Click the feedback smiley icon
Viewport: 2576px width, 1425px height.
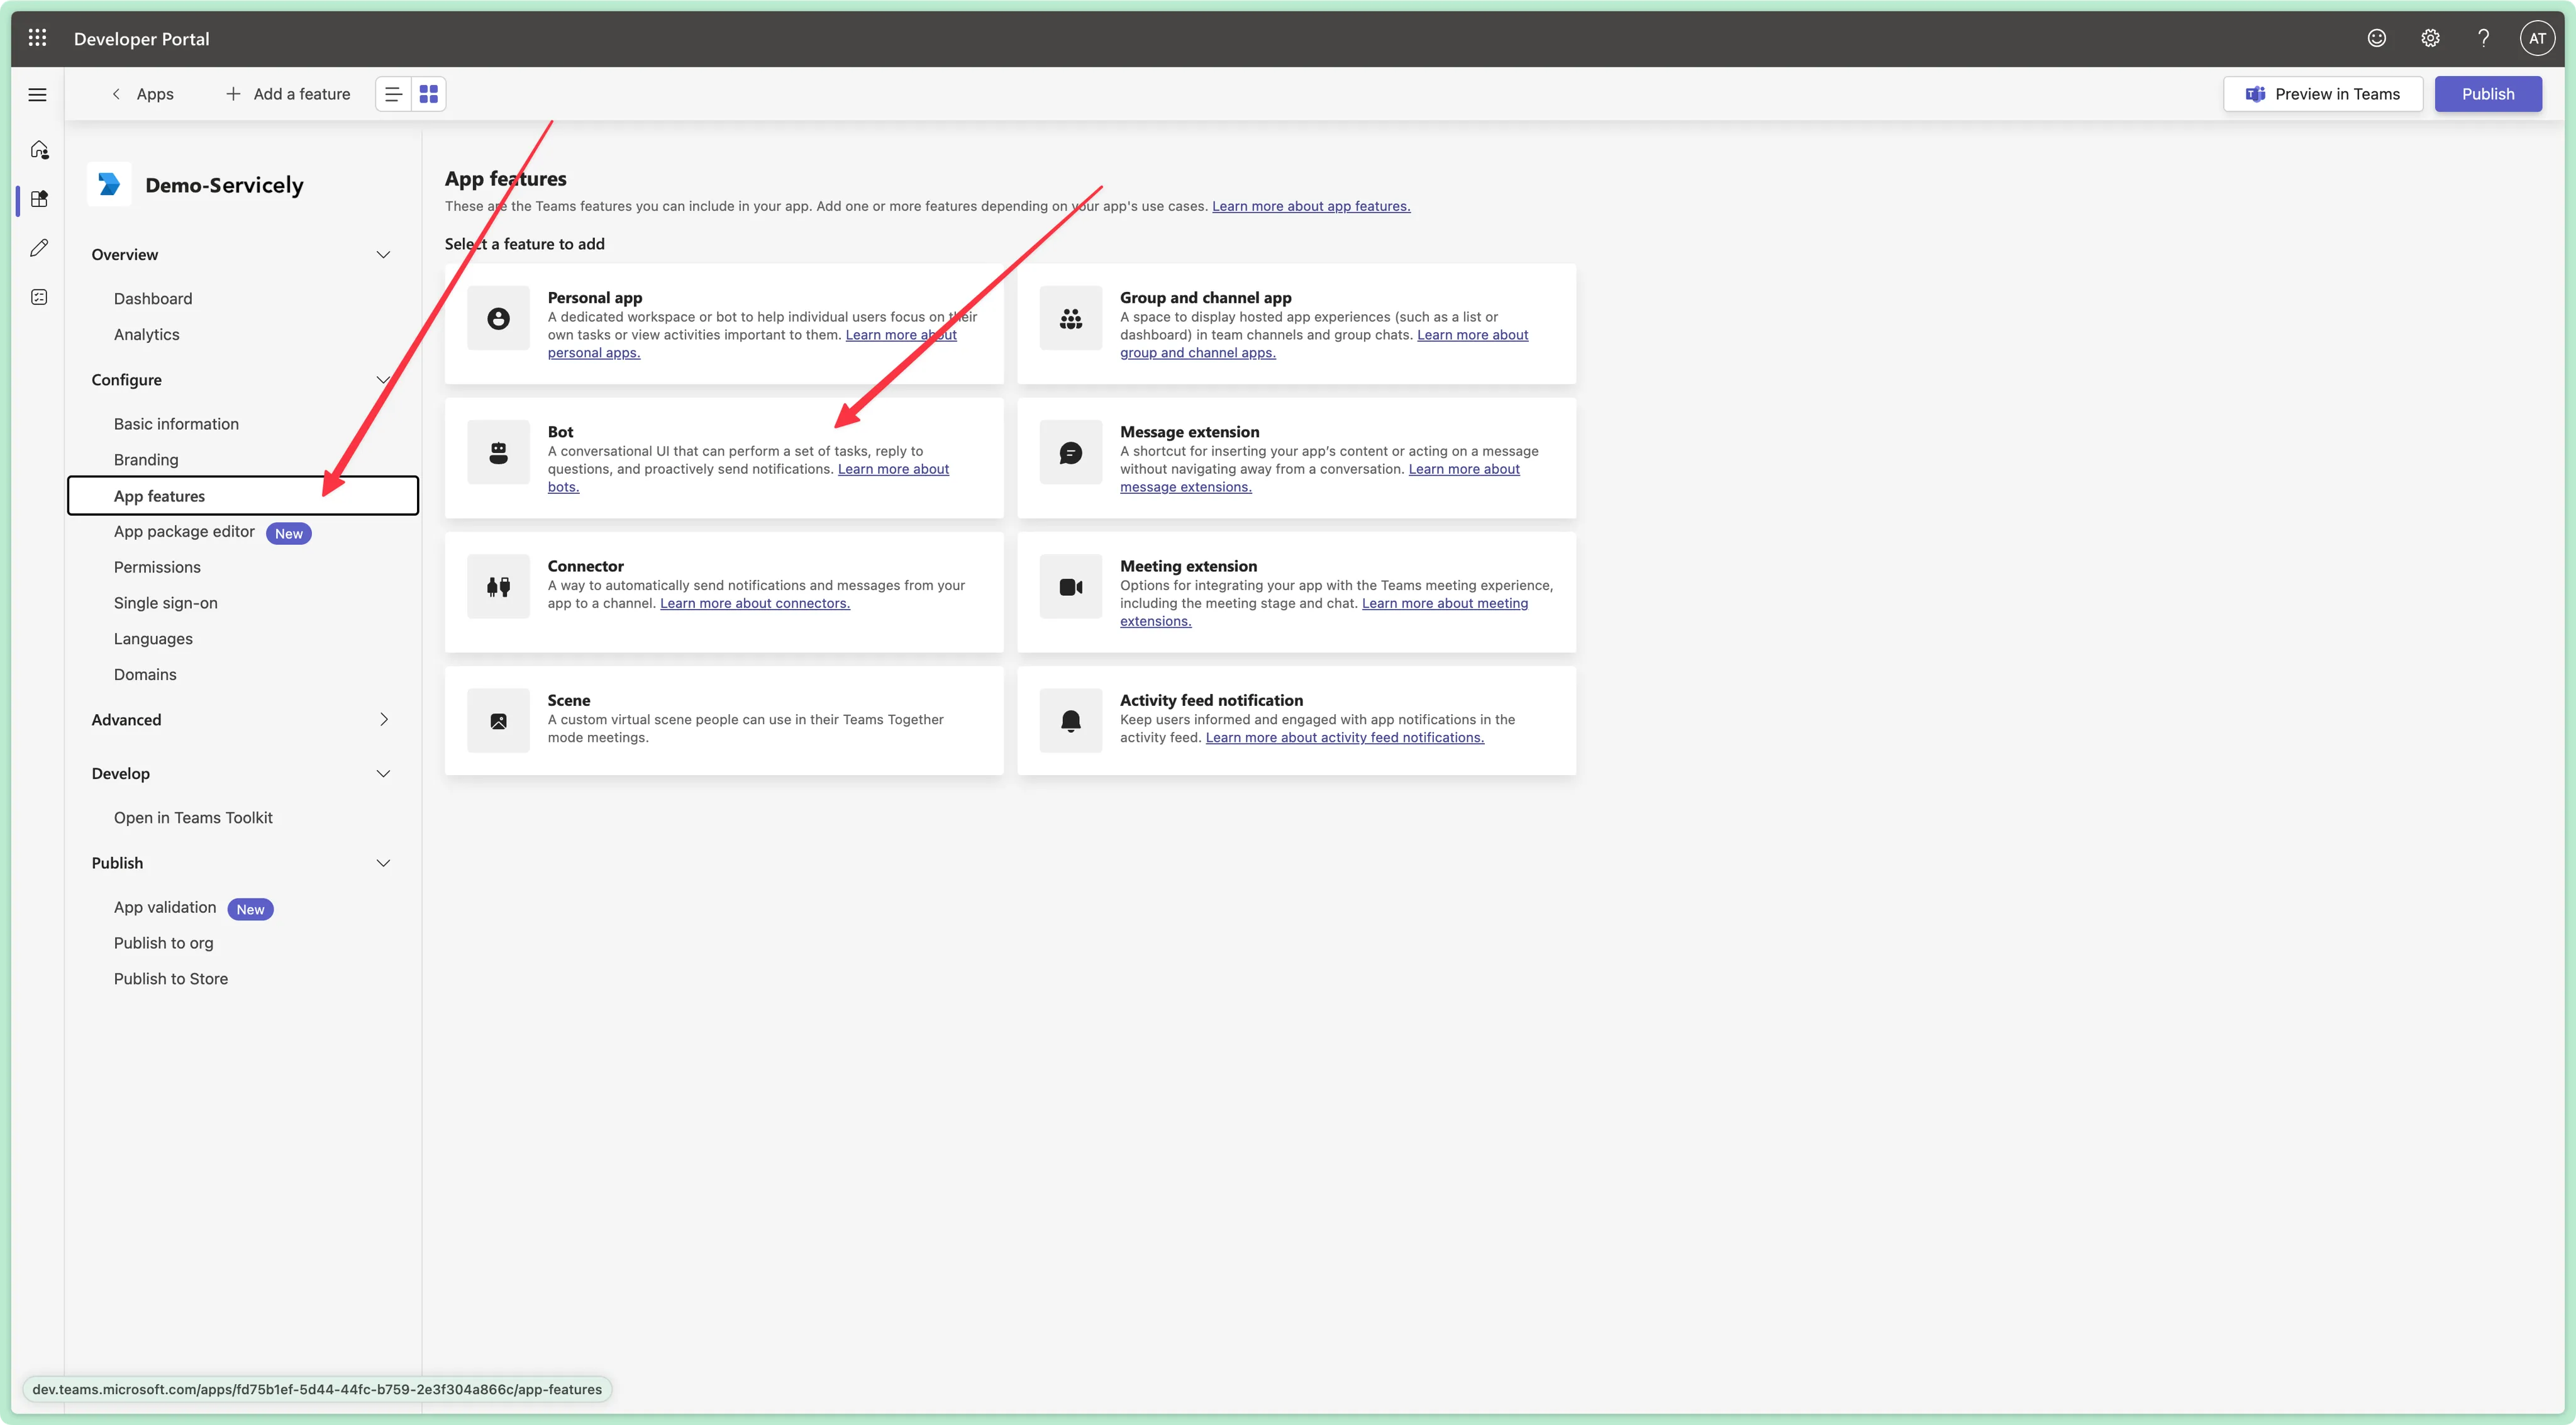(x=2377, y=38)
